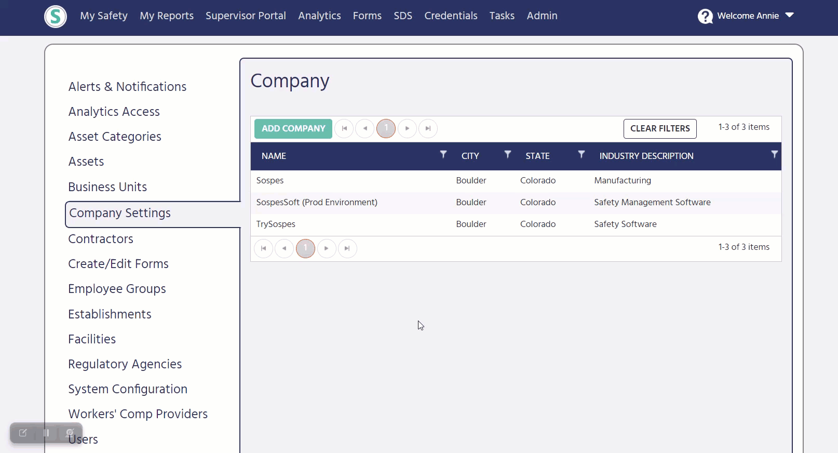This screenshot has height=453, width=838.
Task: Open Business Units in sidebar
Action: coord(107,187)
